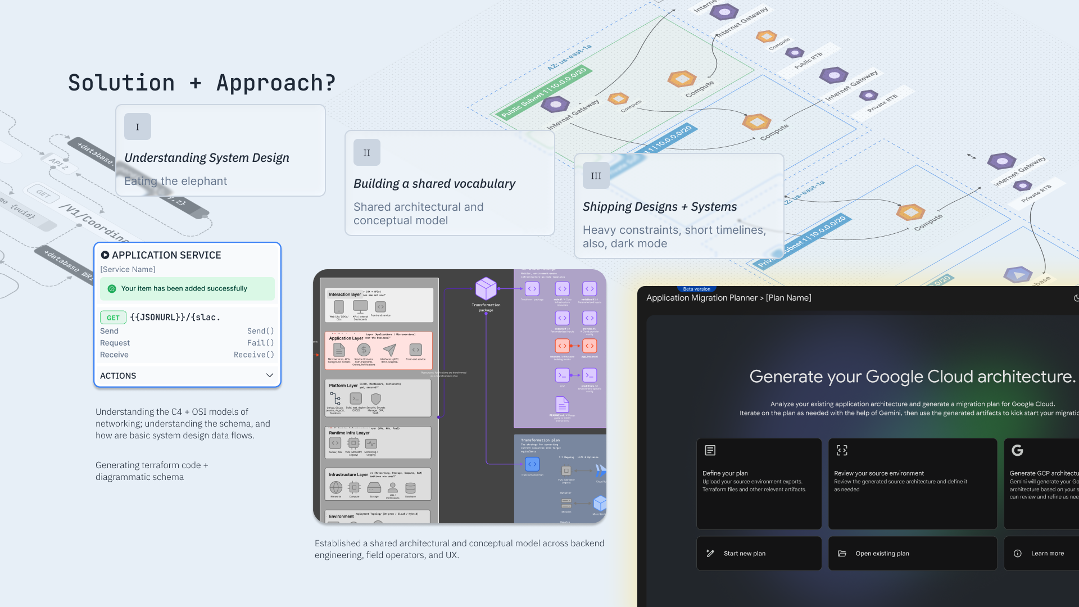Select the folder icon beside Open existing plan

click(x=841, y=553)
